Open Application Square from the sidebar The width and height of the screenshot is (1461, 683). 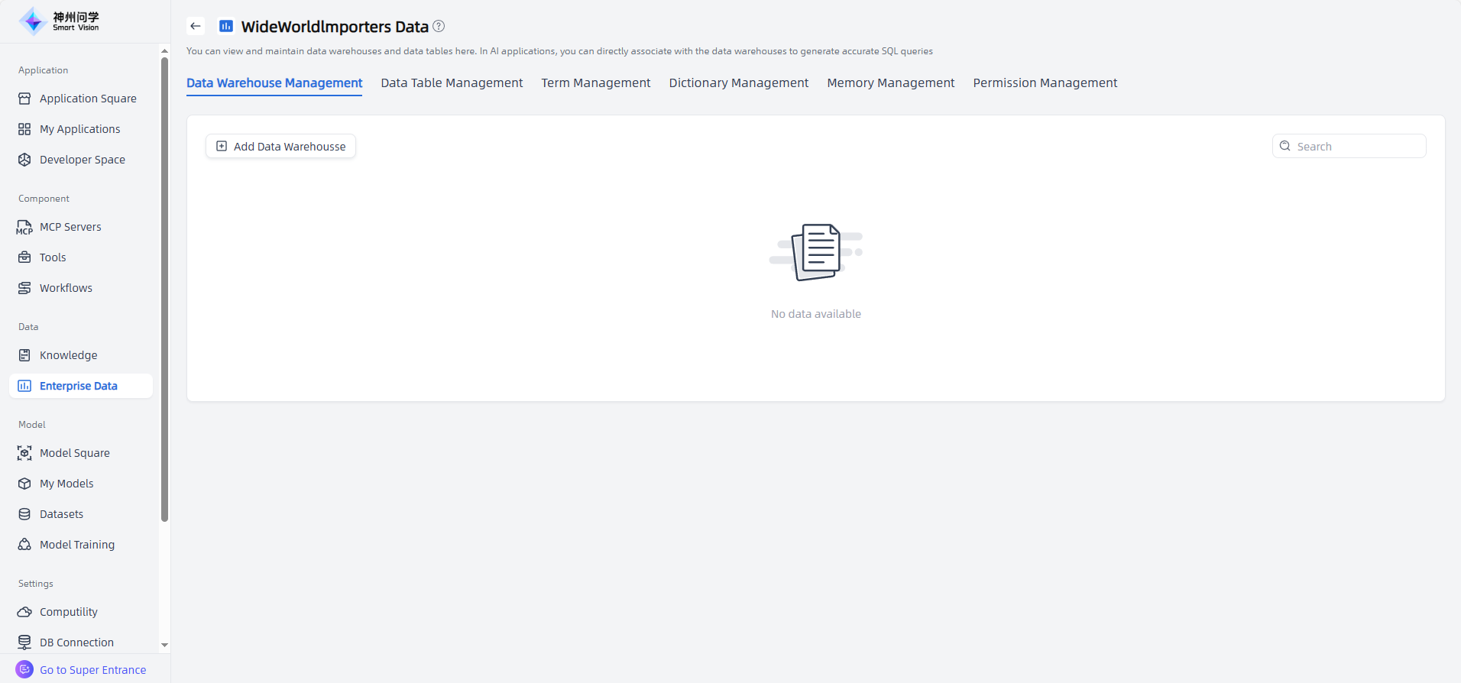pyautogui.click(x=88, y=99)
